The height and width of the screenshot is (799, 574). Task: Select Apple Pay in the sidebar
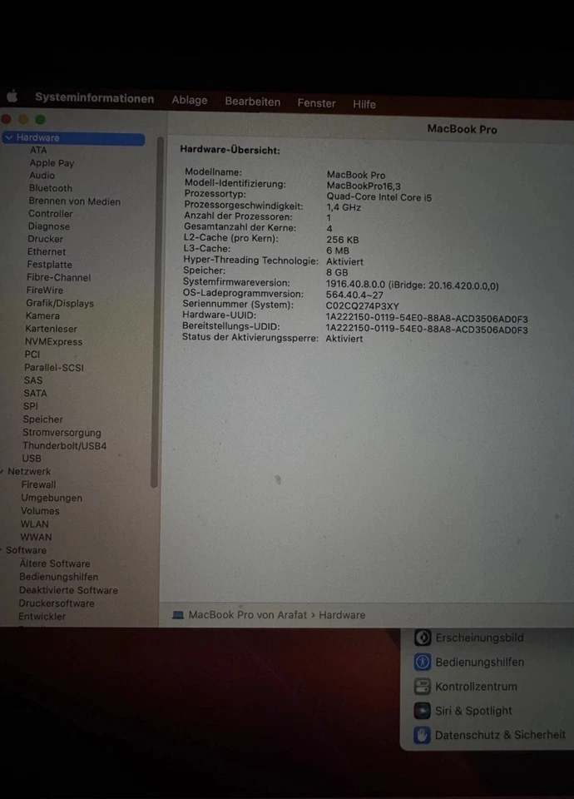click(x=52, y=163)
